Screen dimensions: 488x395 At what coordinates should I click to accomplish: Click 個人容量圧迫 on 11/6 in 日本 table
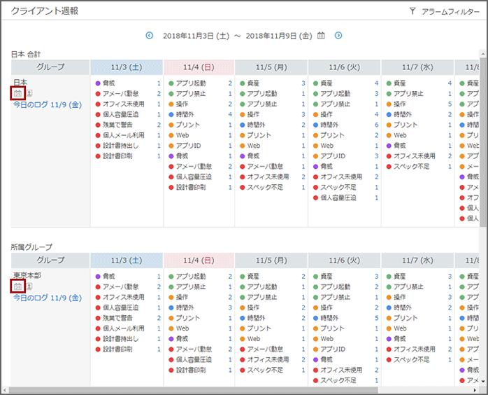[x=338, y=197]
